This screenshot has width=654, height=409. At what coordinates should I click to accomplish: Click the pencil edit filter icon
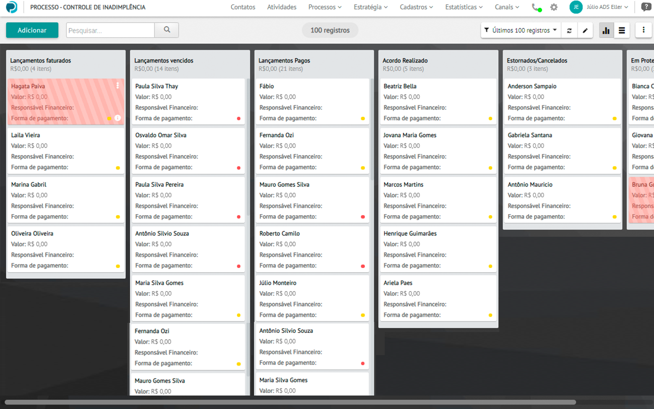[585, 30]
